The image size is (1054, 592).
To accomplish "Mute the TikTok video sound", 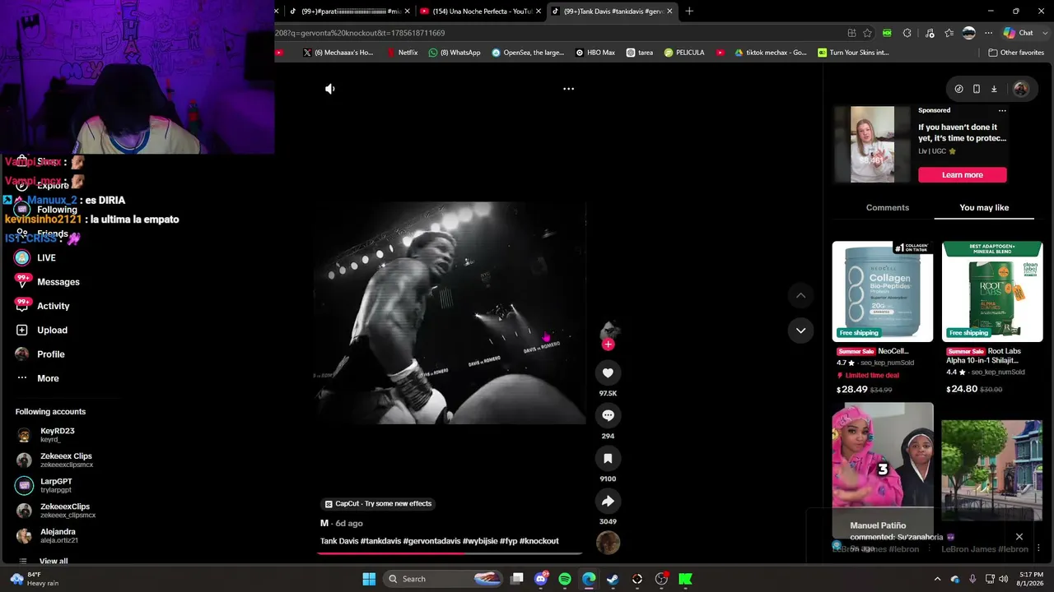I will click(329, 89).
